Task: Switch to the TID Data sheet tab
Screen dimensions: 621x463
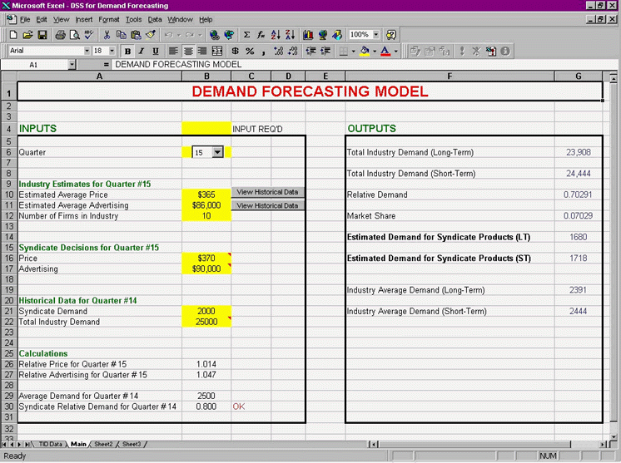Action: coord(50,445)
